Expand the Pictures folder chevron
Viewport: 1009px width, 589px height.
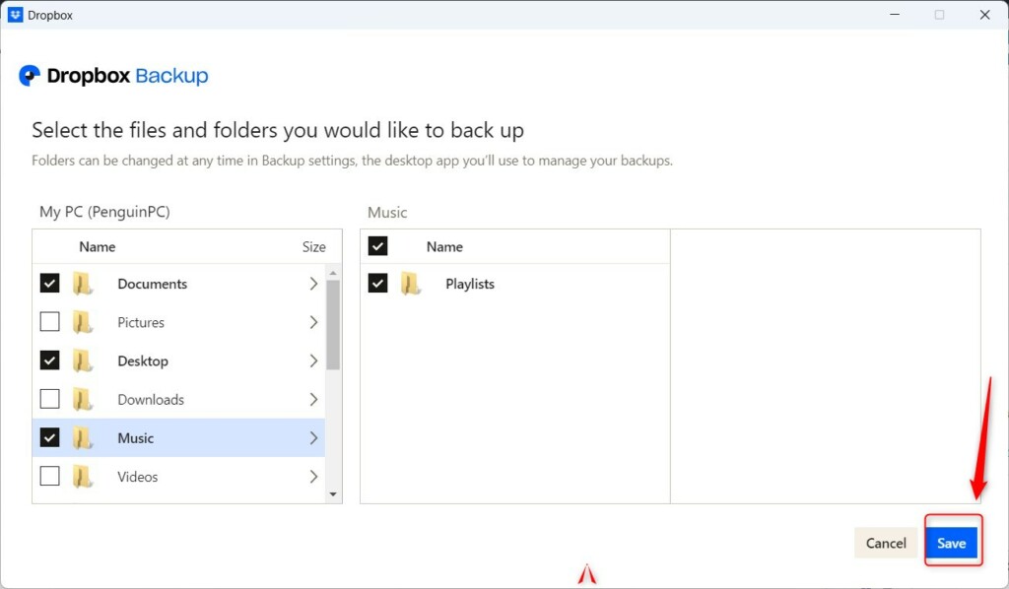coord(313,322)
